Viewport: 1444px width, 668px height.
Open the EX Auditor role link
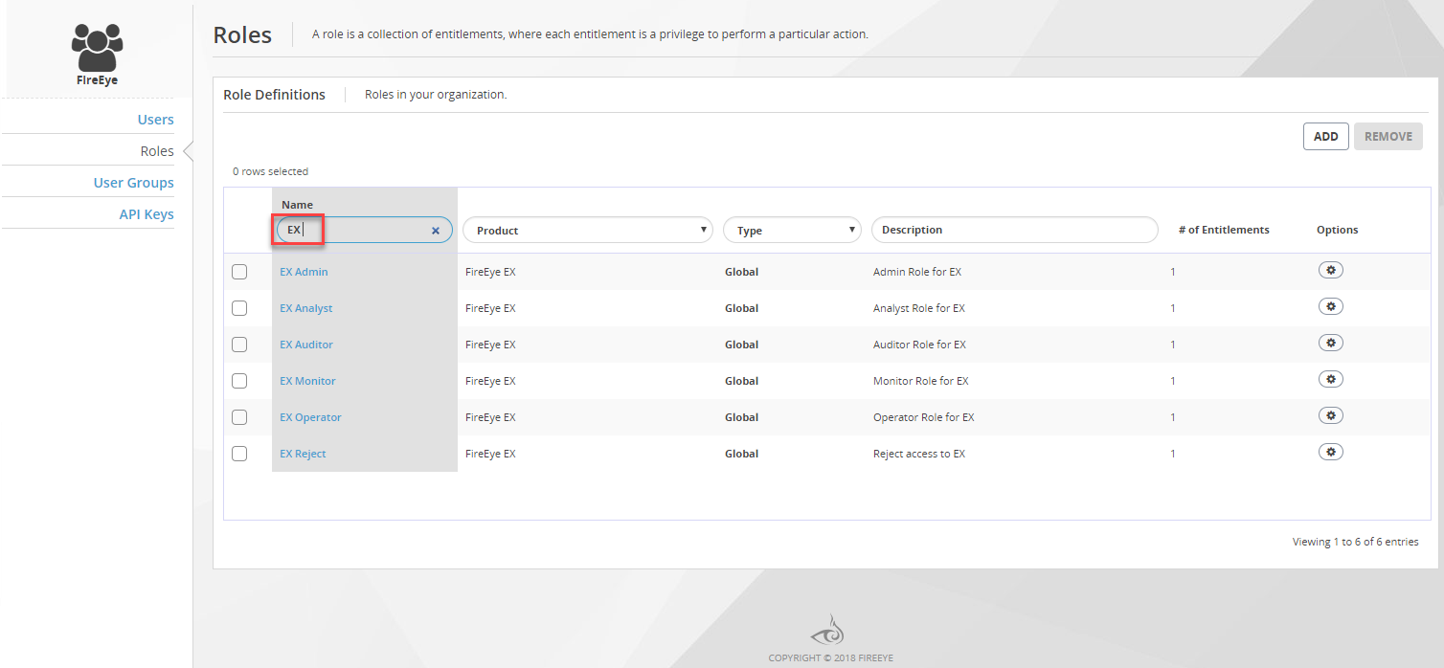pyautogui.click(x=306, y=345)
